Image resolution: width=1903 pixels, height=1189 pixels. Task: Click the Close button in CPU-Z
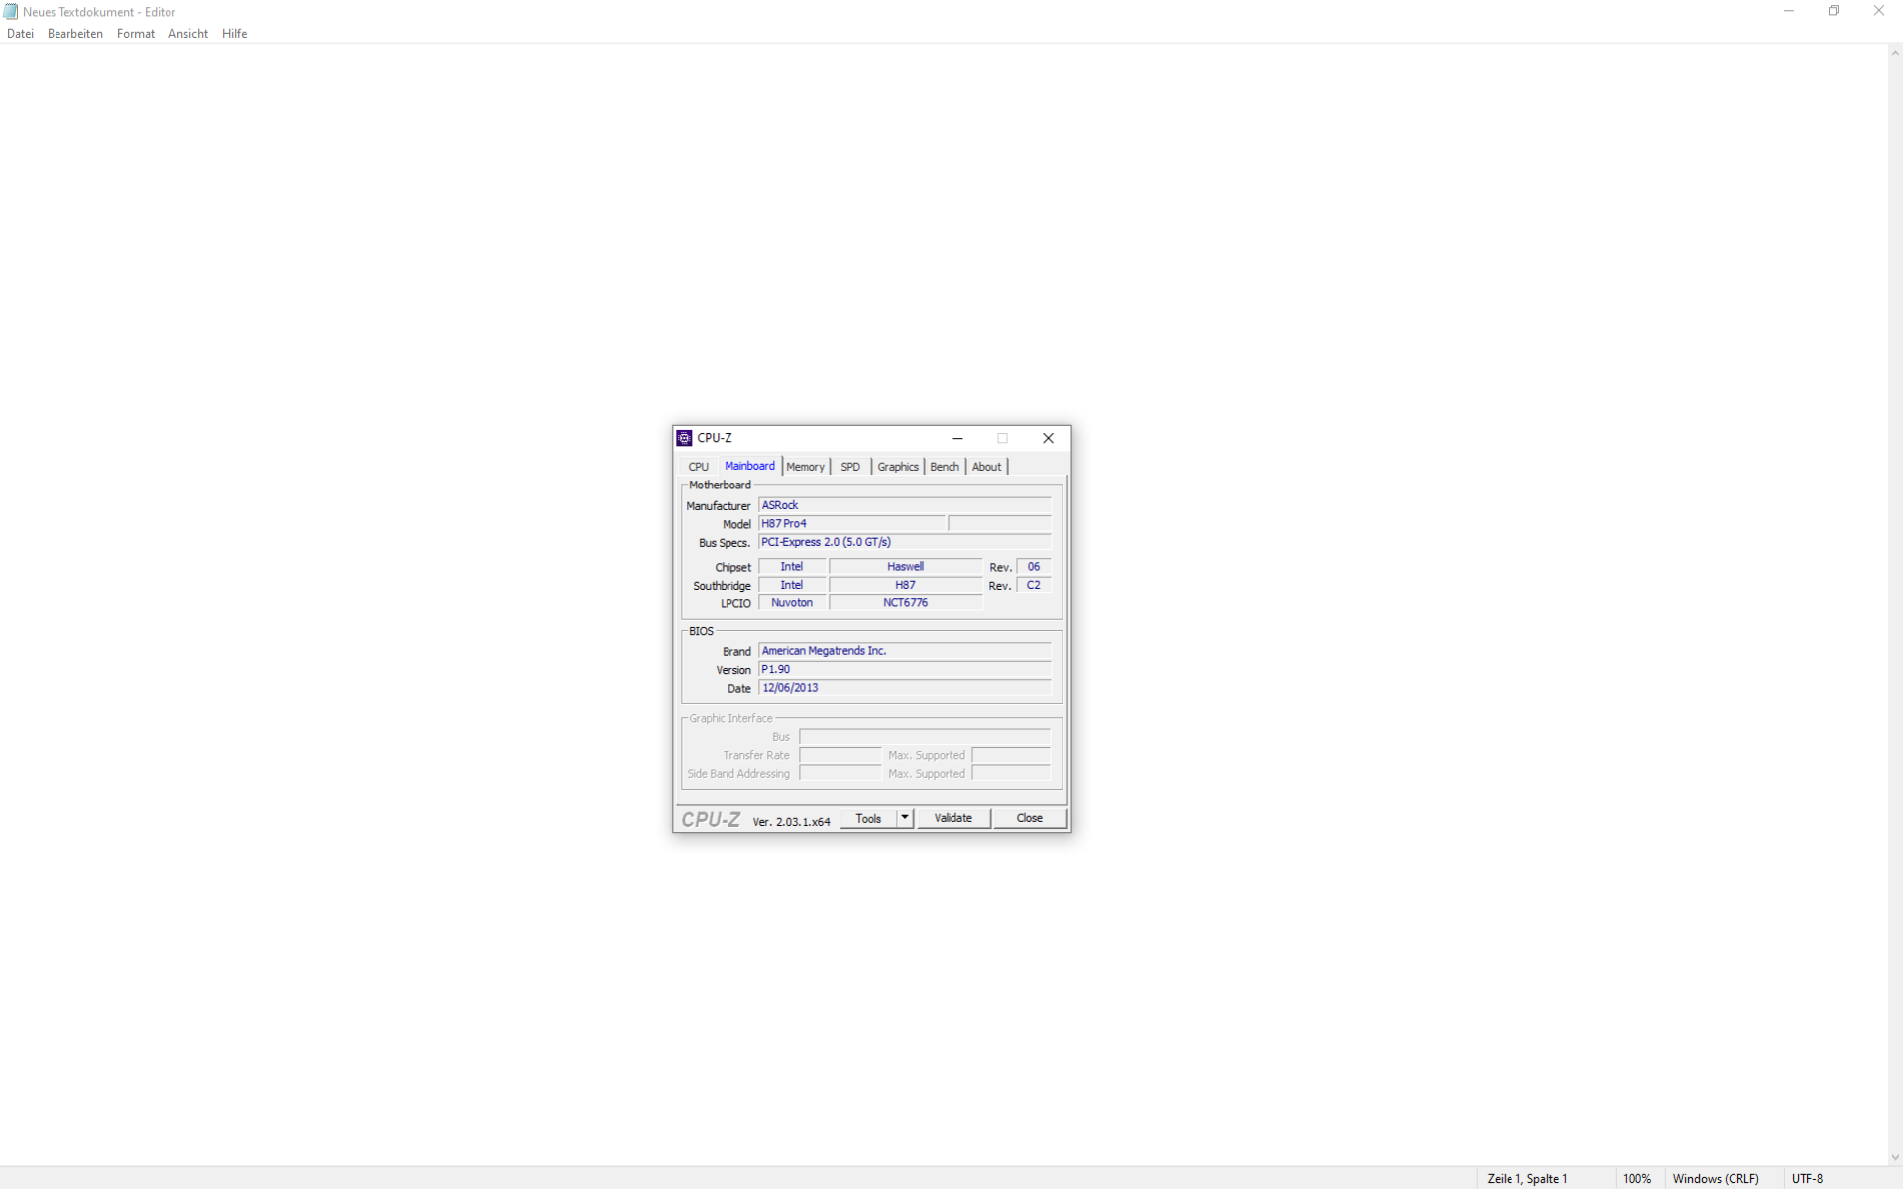click(1029, 818)
